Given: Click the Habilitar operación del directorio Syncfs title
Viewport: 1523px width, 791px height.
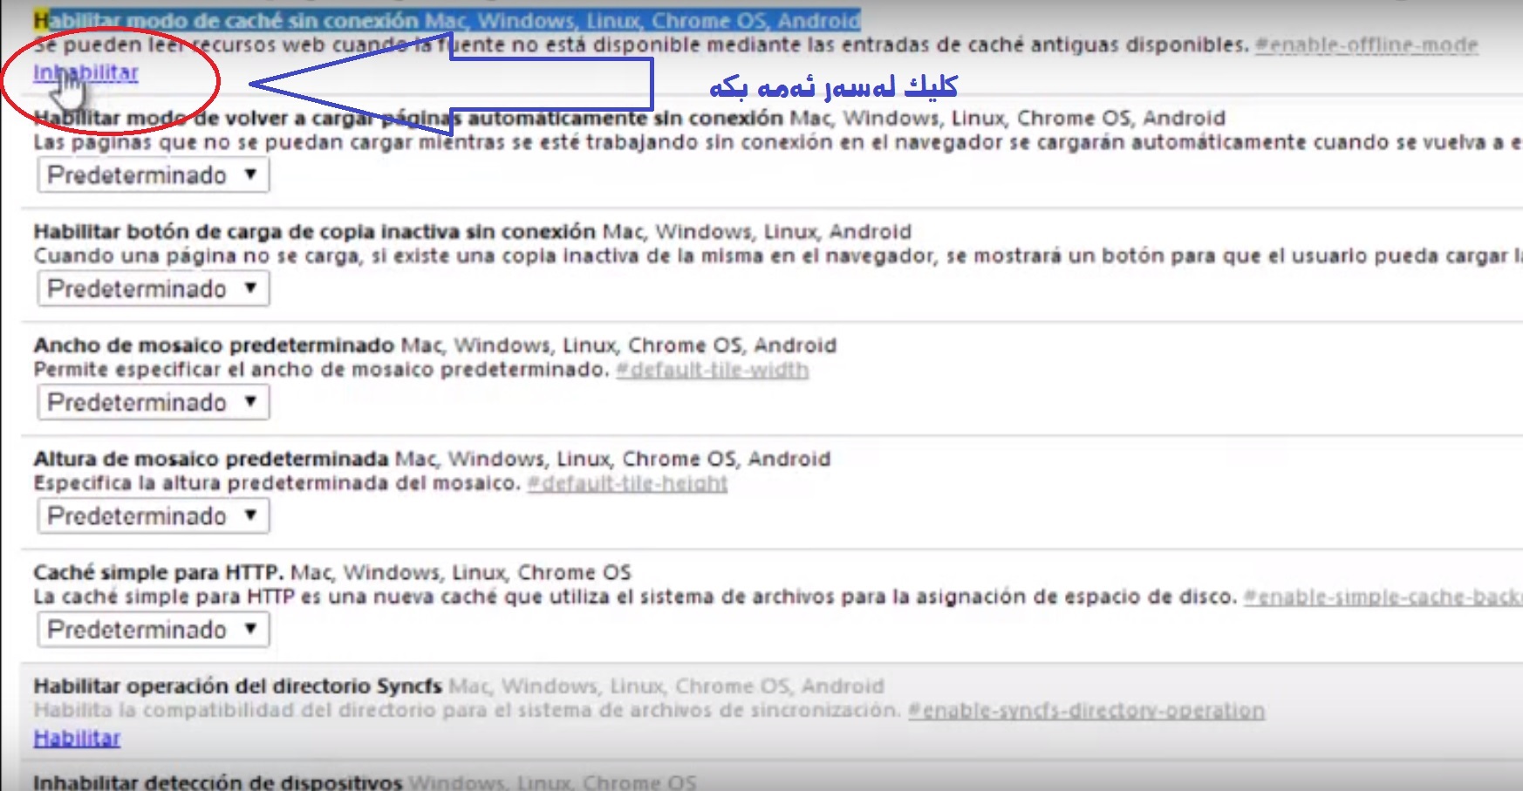Looking at the screenshot, I should click(237, 686).
